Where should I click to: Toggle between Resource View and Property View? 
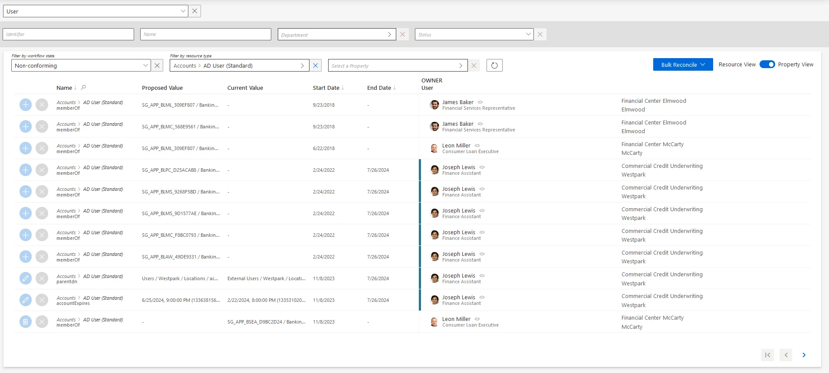[x=767, y=65]
